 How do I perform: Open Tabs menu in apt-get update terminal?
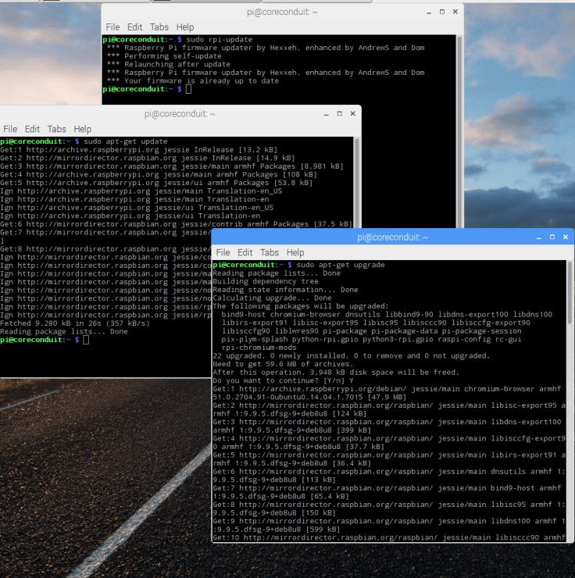tap(56, 129)
